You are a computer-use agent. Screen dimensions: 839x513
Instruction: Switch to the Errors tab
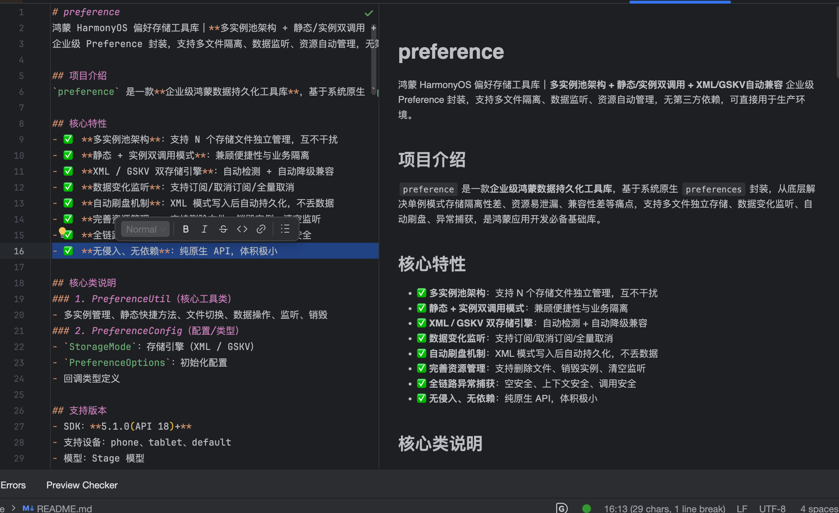point(13,485)
